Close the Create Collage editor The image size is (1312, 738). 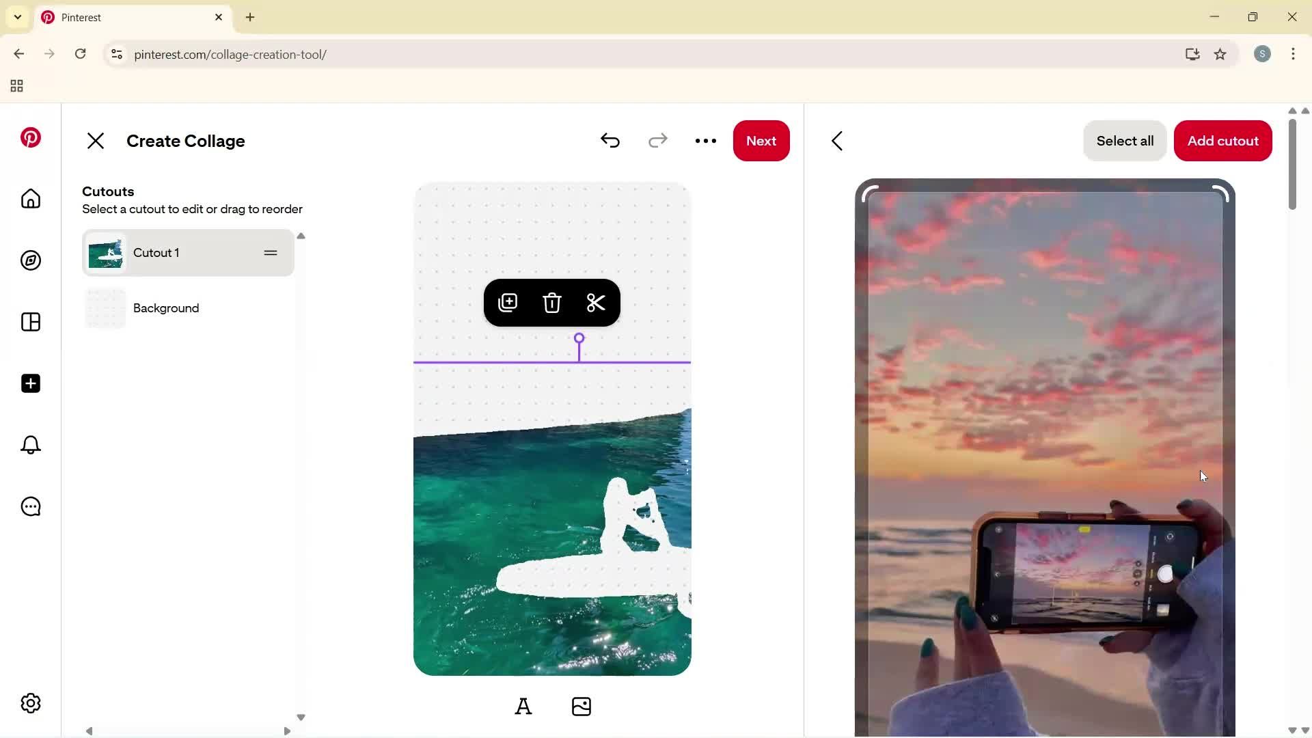pyautogui.click(x=96, y=141)
